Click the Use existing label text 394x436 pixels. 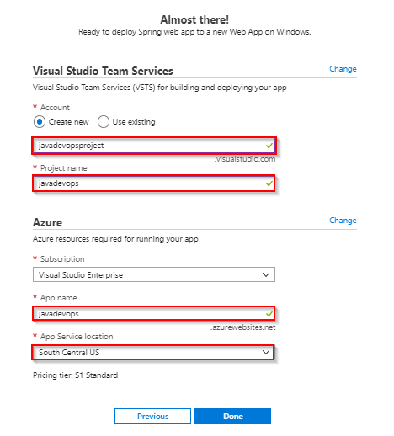click(x=134, y=122)
